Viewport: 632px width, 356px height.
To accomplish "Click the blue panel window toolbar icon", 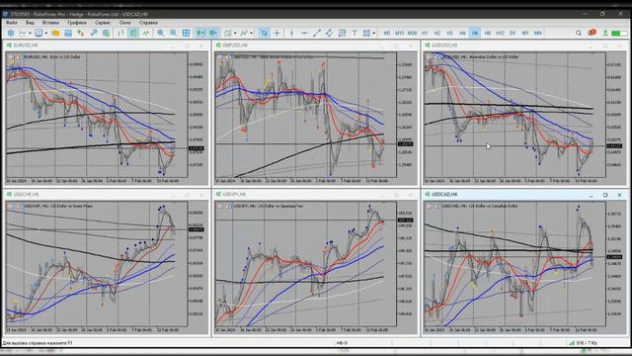I will tap(68, 33).
